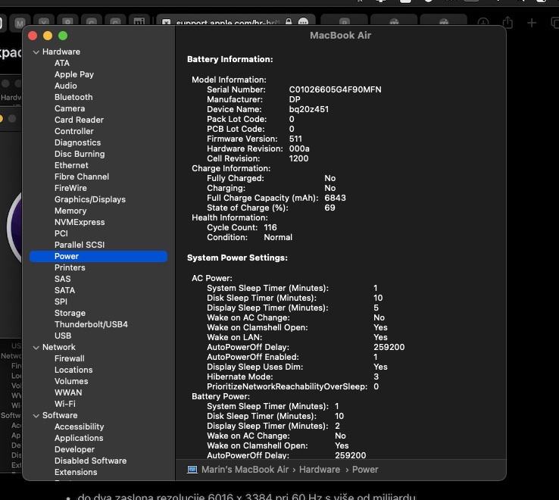Open a new Safari tab with plus icon

pos(532,23)
